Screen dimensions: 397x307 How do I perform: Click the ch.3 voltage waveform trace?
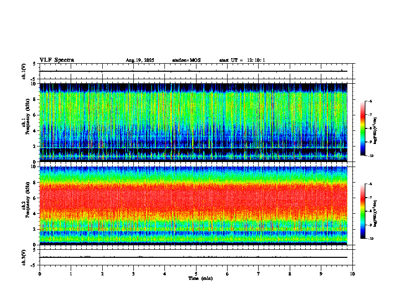(193, 257)
